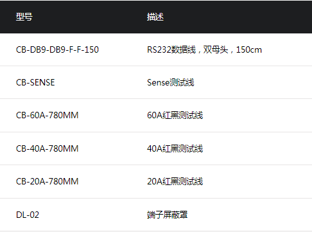Click the 端子屏蔽罩 description
The image size is (312, 232).
167,215
